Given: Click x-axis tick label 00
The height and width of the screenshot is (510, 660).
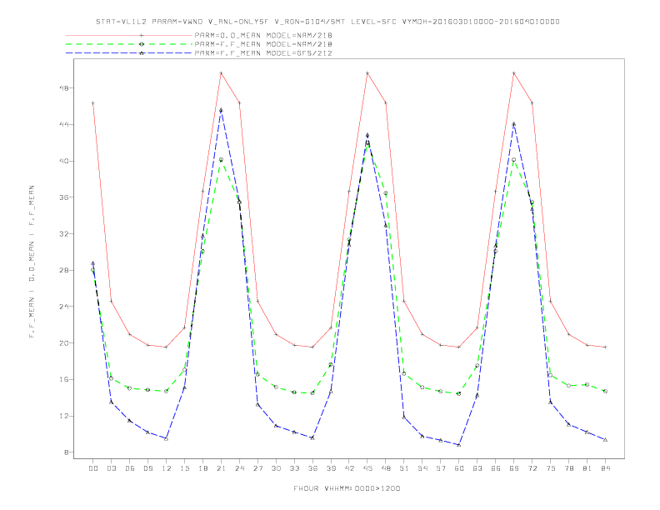Looking at the screenshot, I should 93,468.
